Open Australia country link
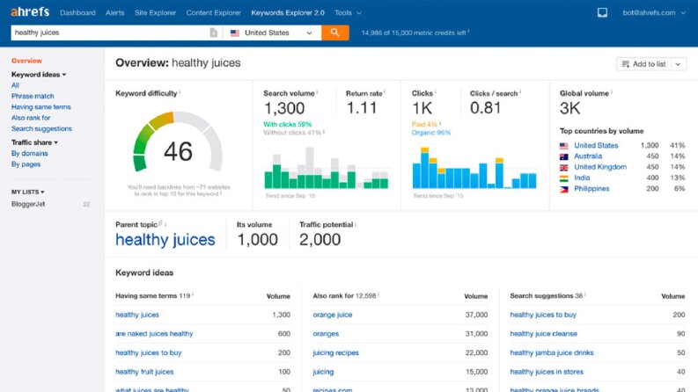 [588, 156]
